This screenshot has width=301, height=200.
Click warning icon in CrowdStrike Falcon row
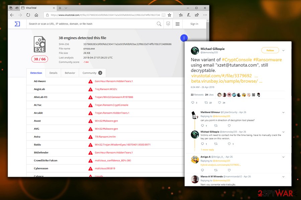[90, 161]
